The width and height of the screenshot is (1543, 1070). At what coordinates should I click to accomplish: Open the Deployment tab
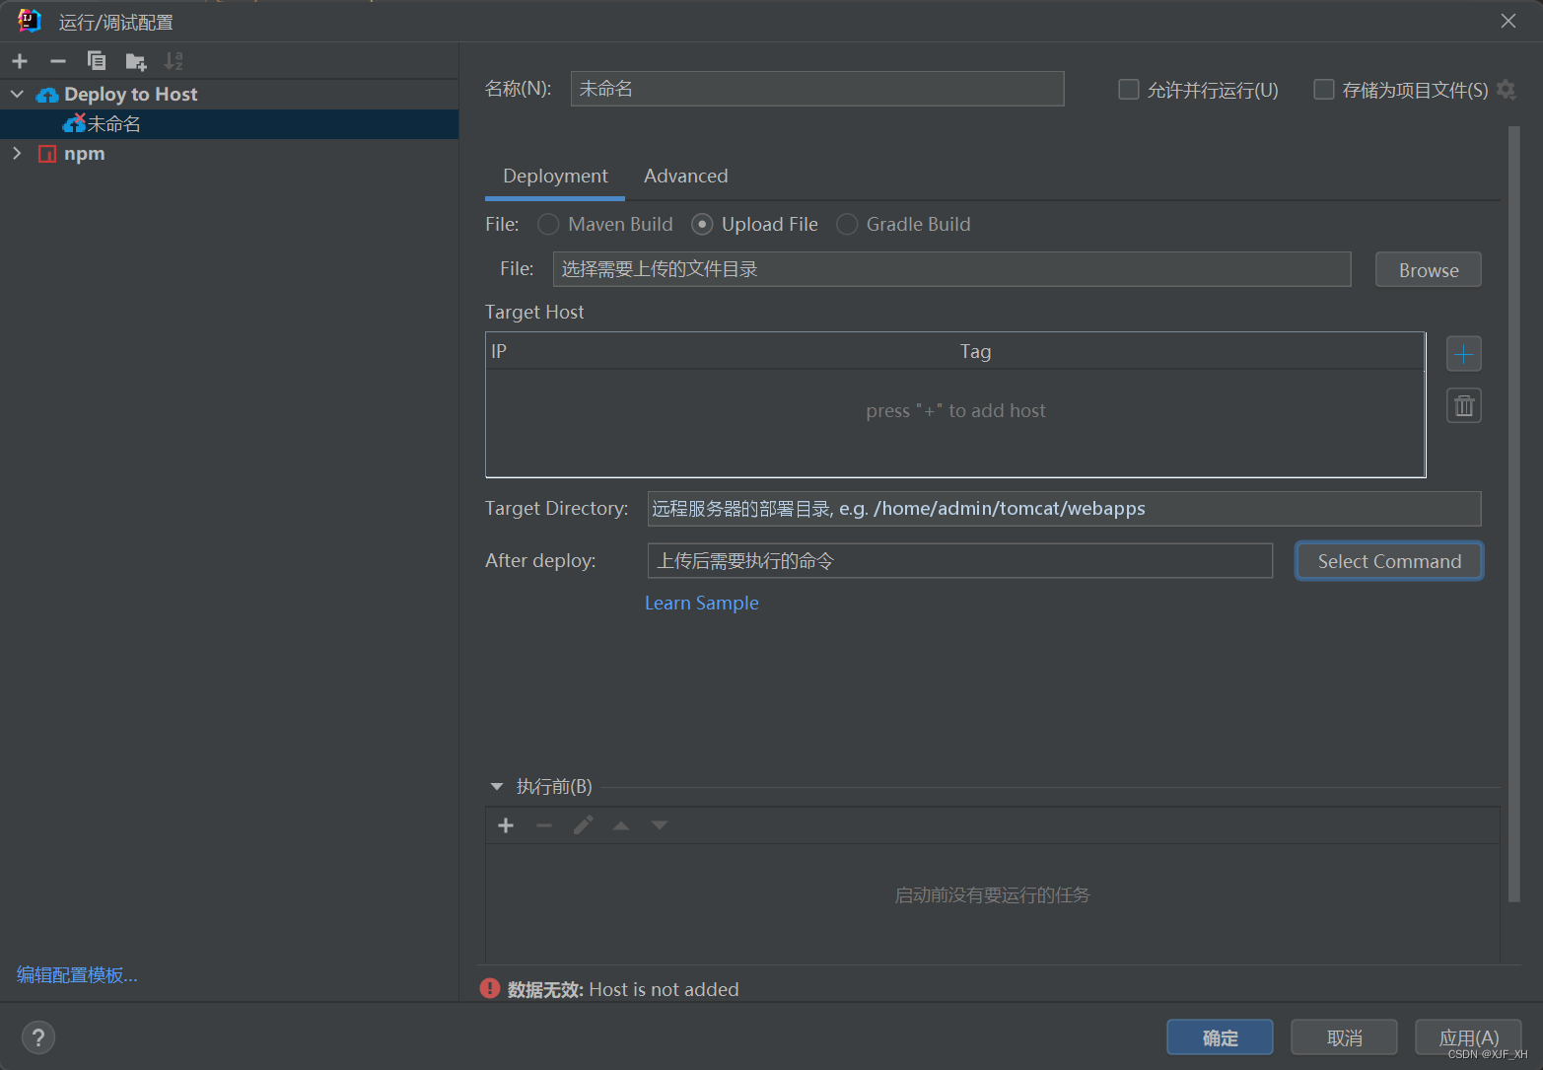click(554, 176)
